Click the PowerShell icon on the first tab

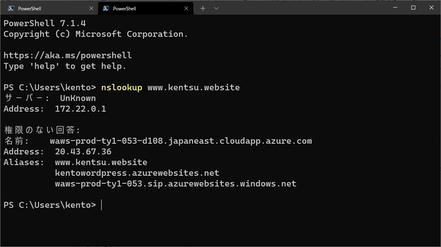pos(11,8)
